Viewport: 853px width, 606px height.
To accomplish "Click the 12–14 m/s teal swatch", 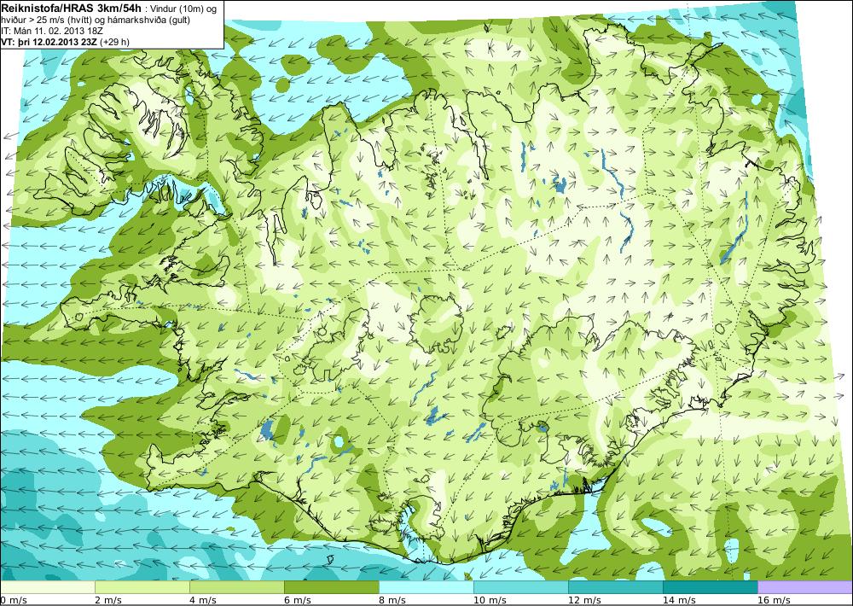I will pos(616,587).
